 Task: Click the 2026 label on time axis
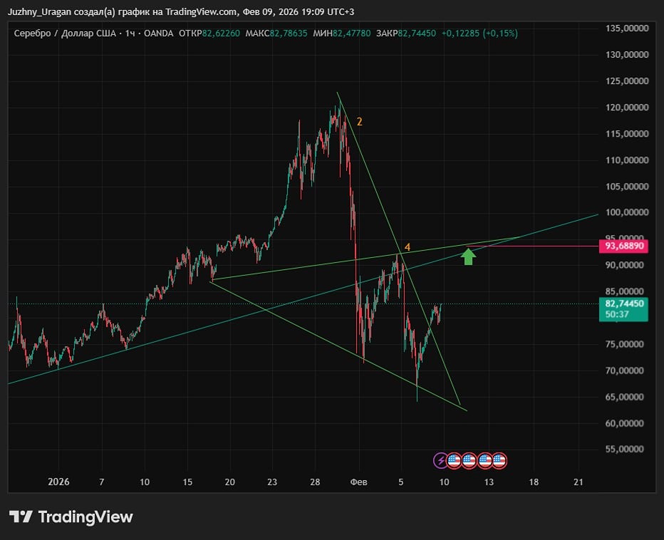point(58,482)
